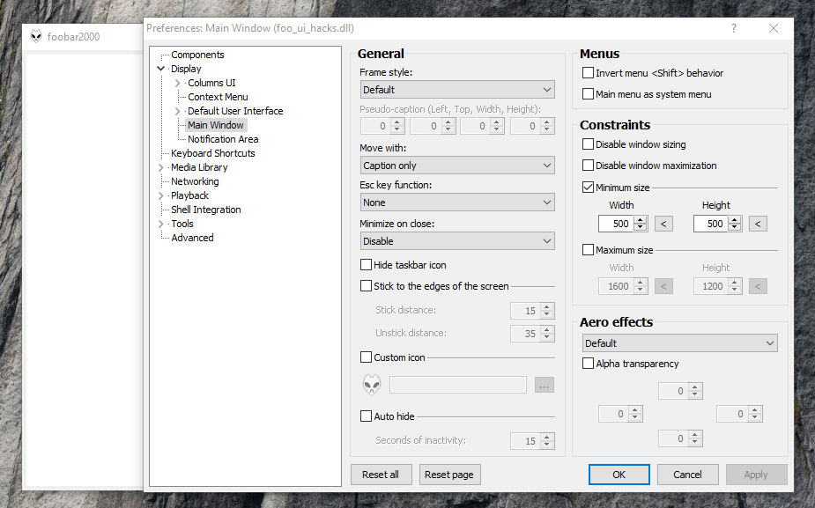815x508 pixels.
Task: Select Main Window in the tree
Action: [x=216, y=125]
